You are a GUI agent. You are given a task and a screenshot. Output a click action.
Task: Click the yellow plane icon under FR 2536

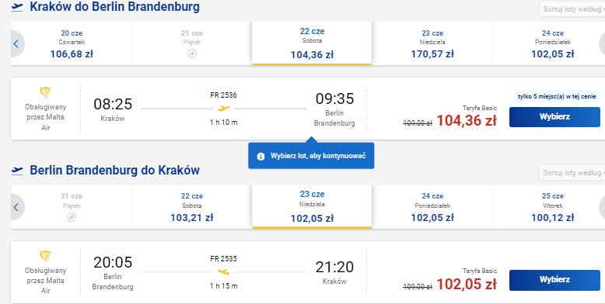(x=224, y=109)
